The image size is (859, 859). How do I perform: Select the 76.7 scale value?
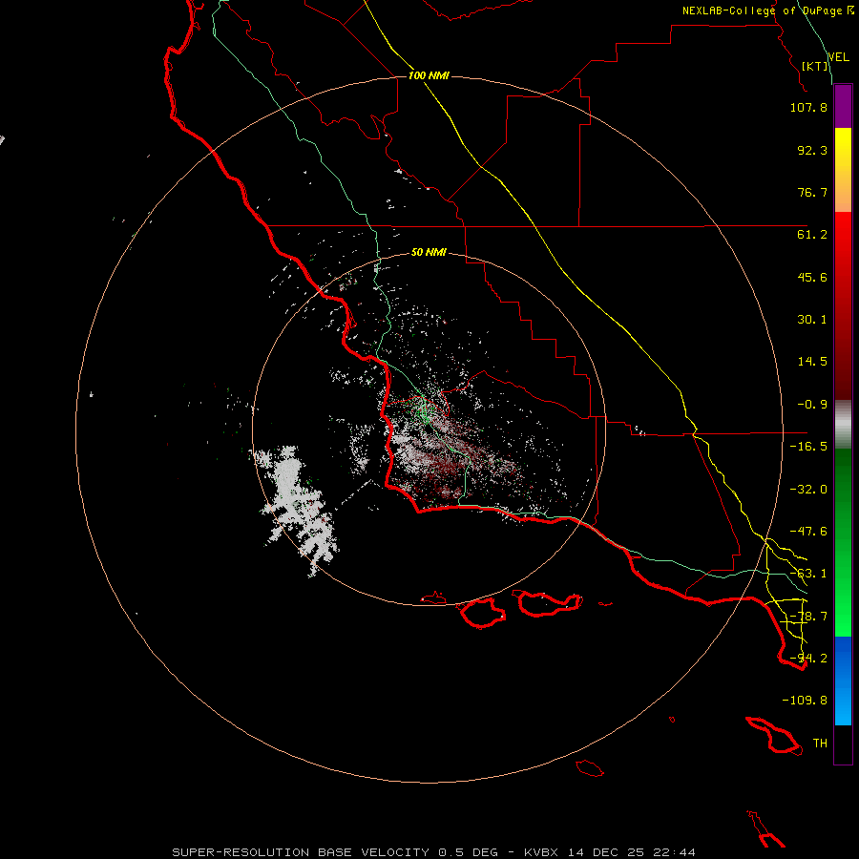812,192
